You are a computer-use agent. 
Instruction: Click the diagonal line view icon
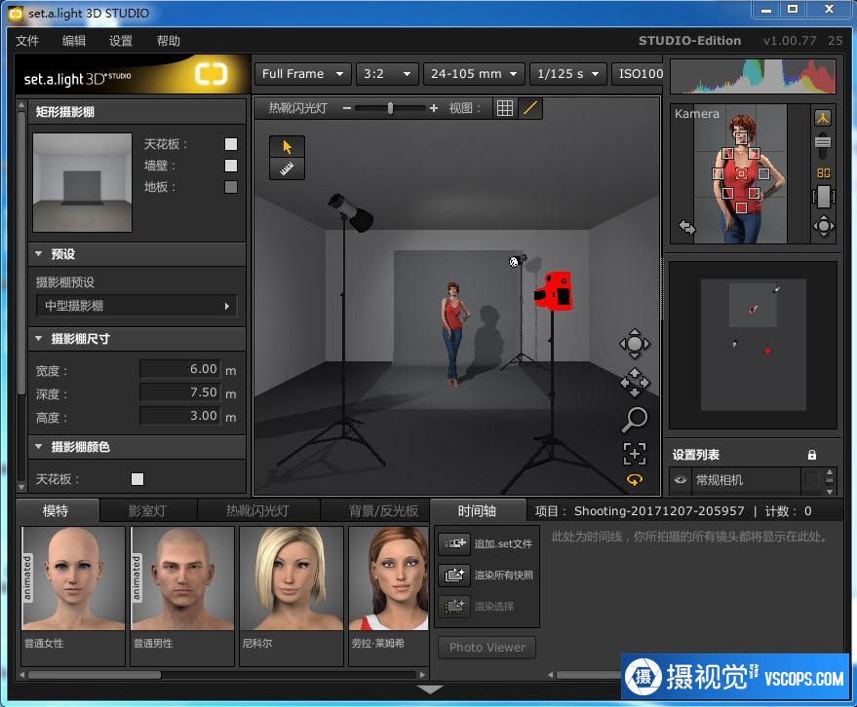(x=529, y=108)
